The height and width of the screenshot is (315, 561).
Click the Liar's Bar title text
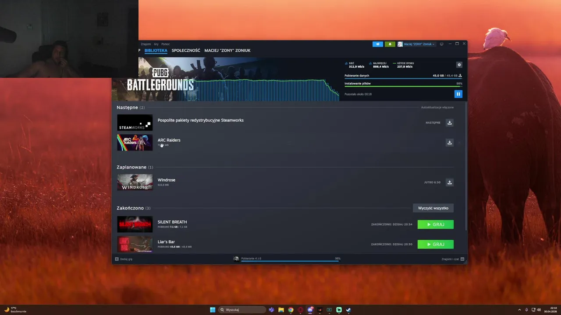click(166, 241)
